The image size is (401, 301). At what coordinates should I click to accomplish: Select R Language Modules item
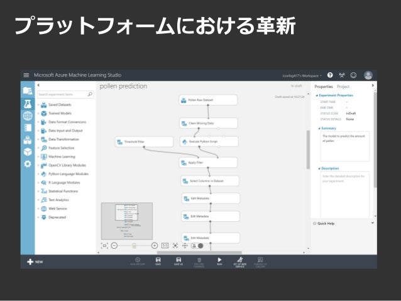pos(64,183)
